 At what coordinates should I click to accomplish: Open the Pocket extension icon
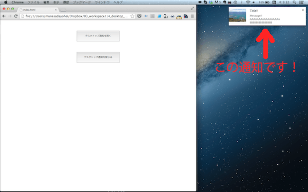pos(139,16)
